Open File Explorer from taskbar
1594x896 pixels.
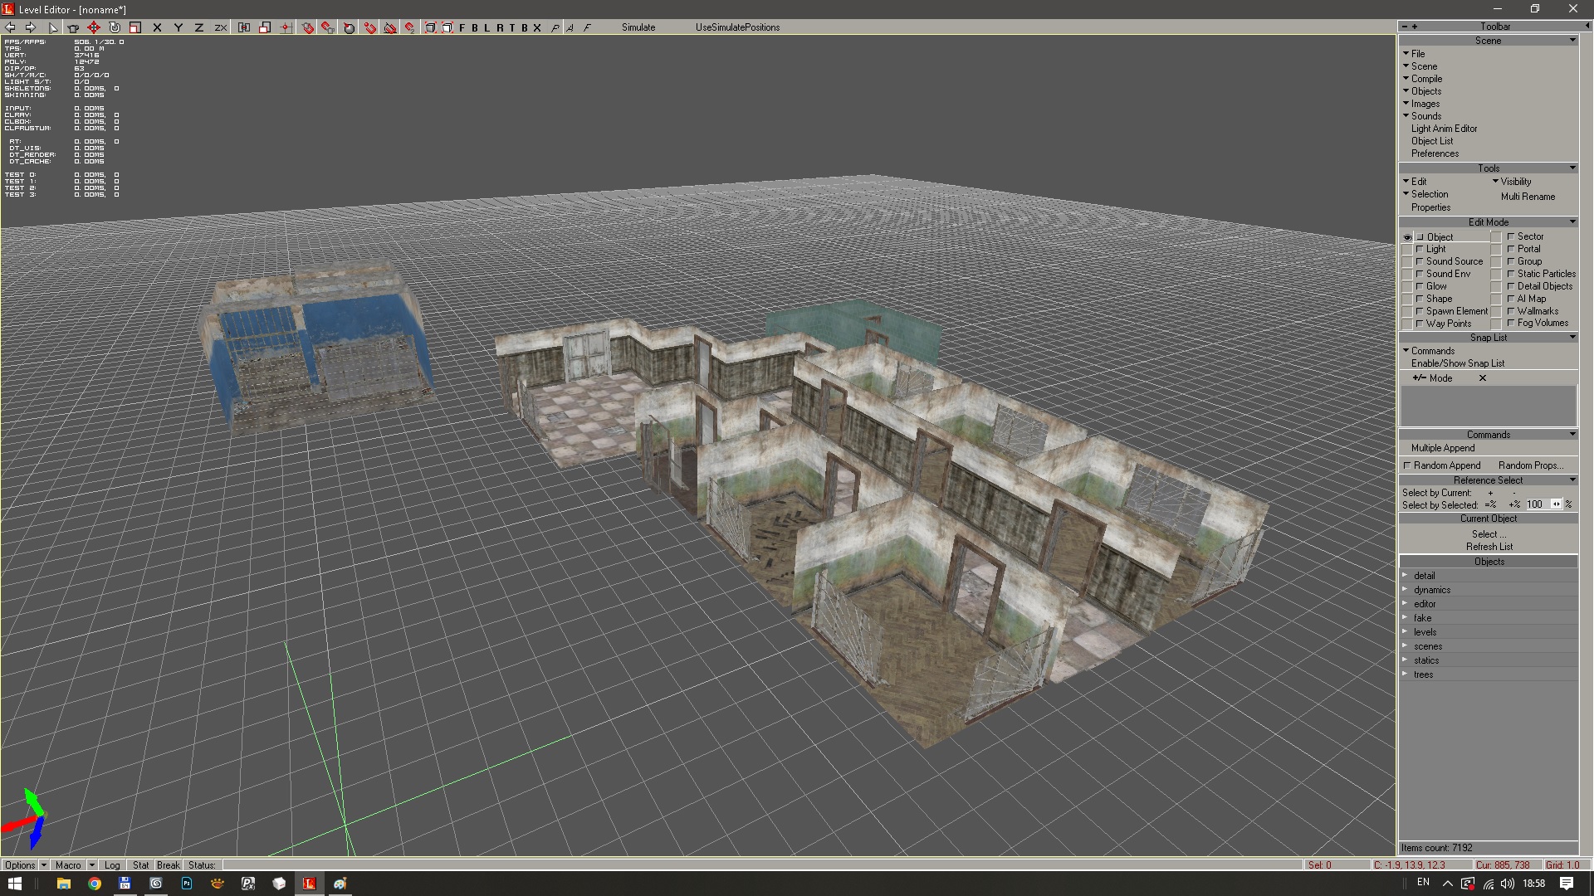(64, 884)
